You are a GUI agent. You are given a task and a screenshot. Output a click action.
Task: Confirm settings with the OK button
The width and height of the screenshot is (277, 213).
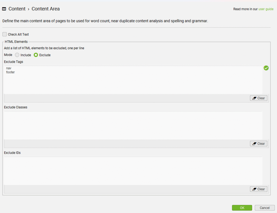click(242, 208)
